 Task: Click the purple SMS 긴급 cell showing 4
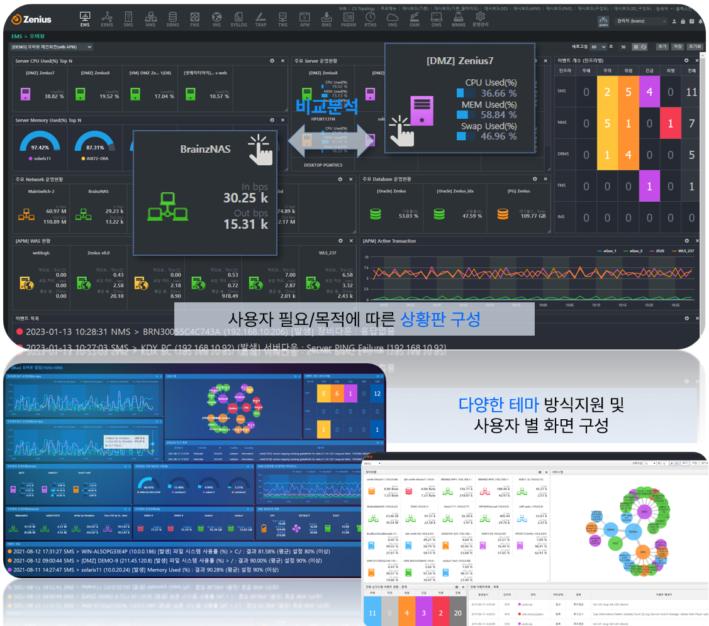click(649, 92)
